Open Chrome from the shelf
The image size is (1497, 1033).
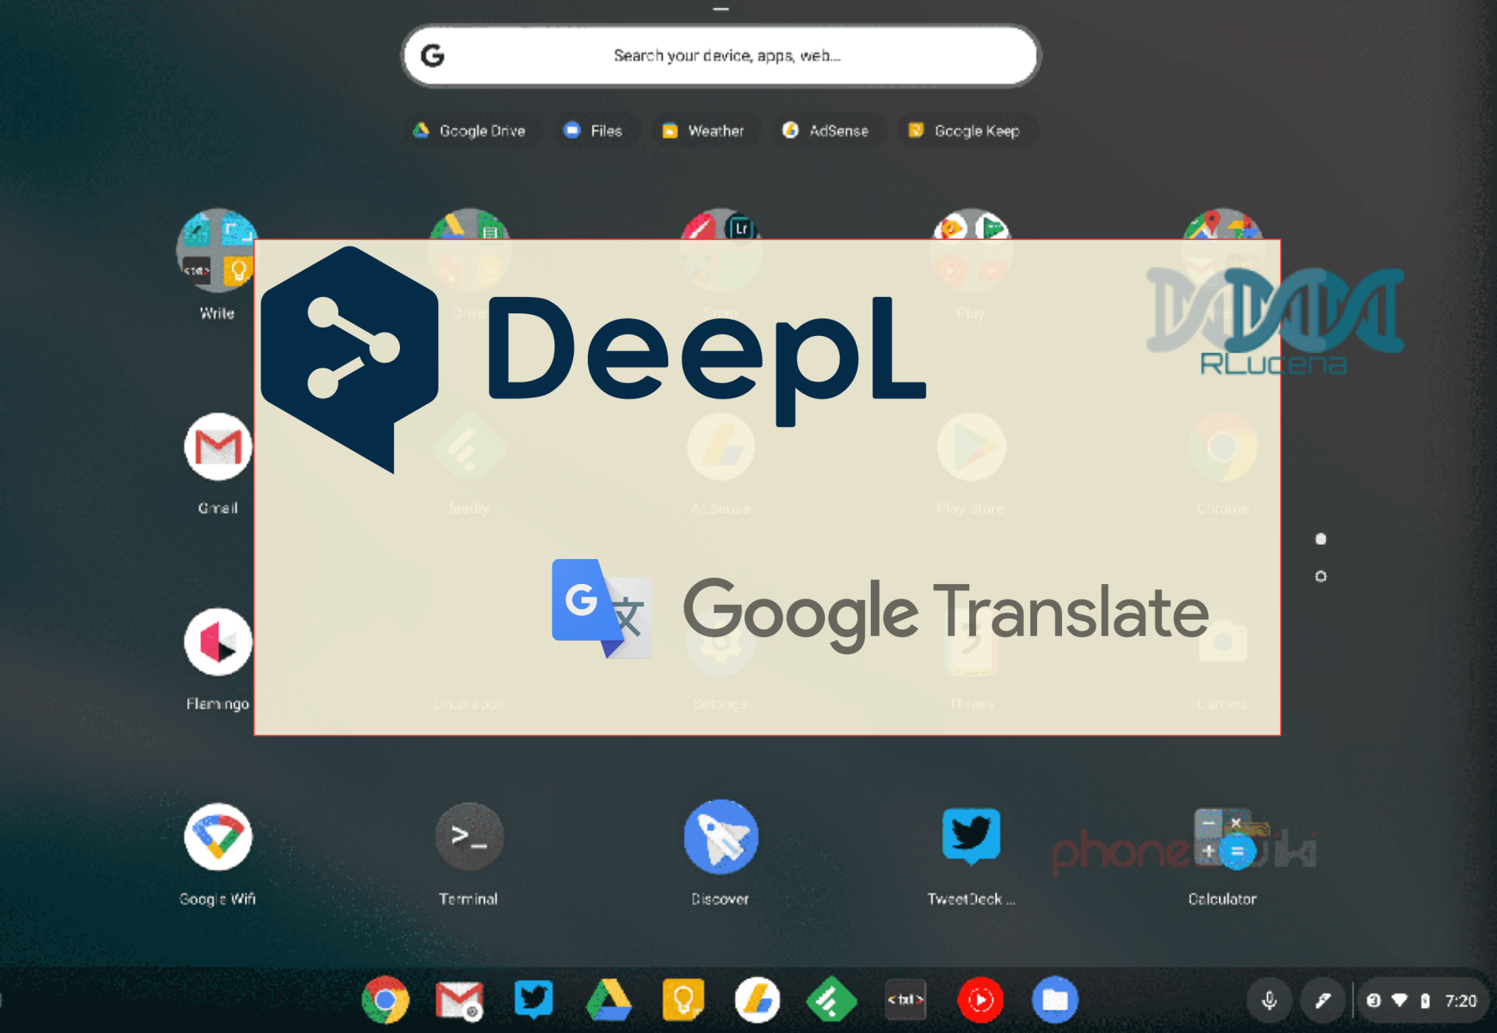(x=386, y=999)
